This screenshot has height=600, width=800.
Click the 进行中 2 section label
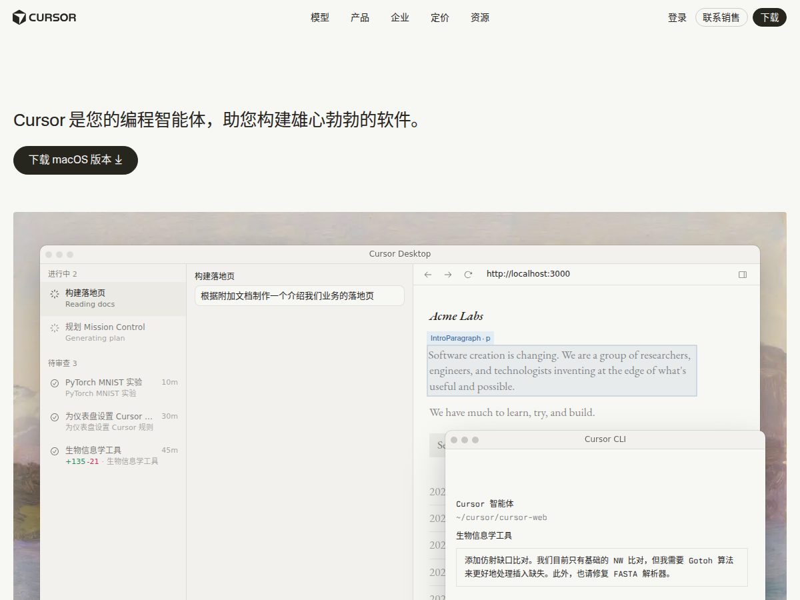[x=63, y=274]
